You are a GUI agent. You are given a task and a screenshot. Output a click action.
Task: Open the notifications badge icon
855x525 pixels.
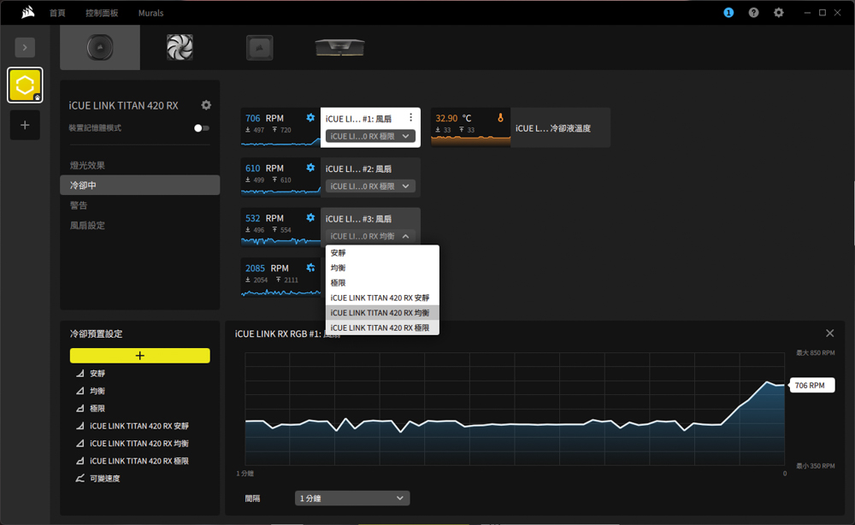[728, 13]
